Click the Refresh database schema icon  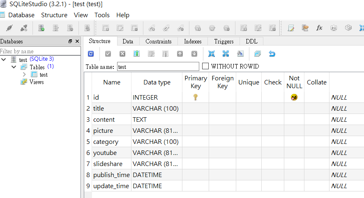pos(87,28)
